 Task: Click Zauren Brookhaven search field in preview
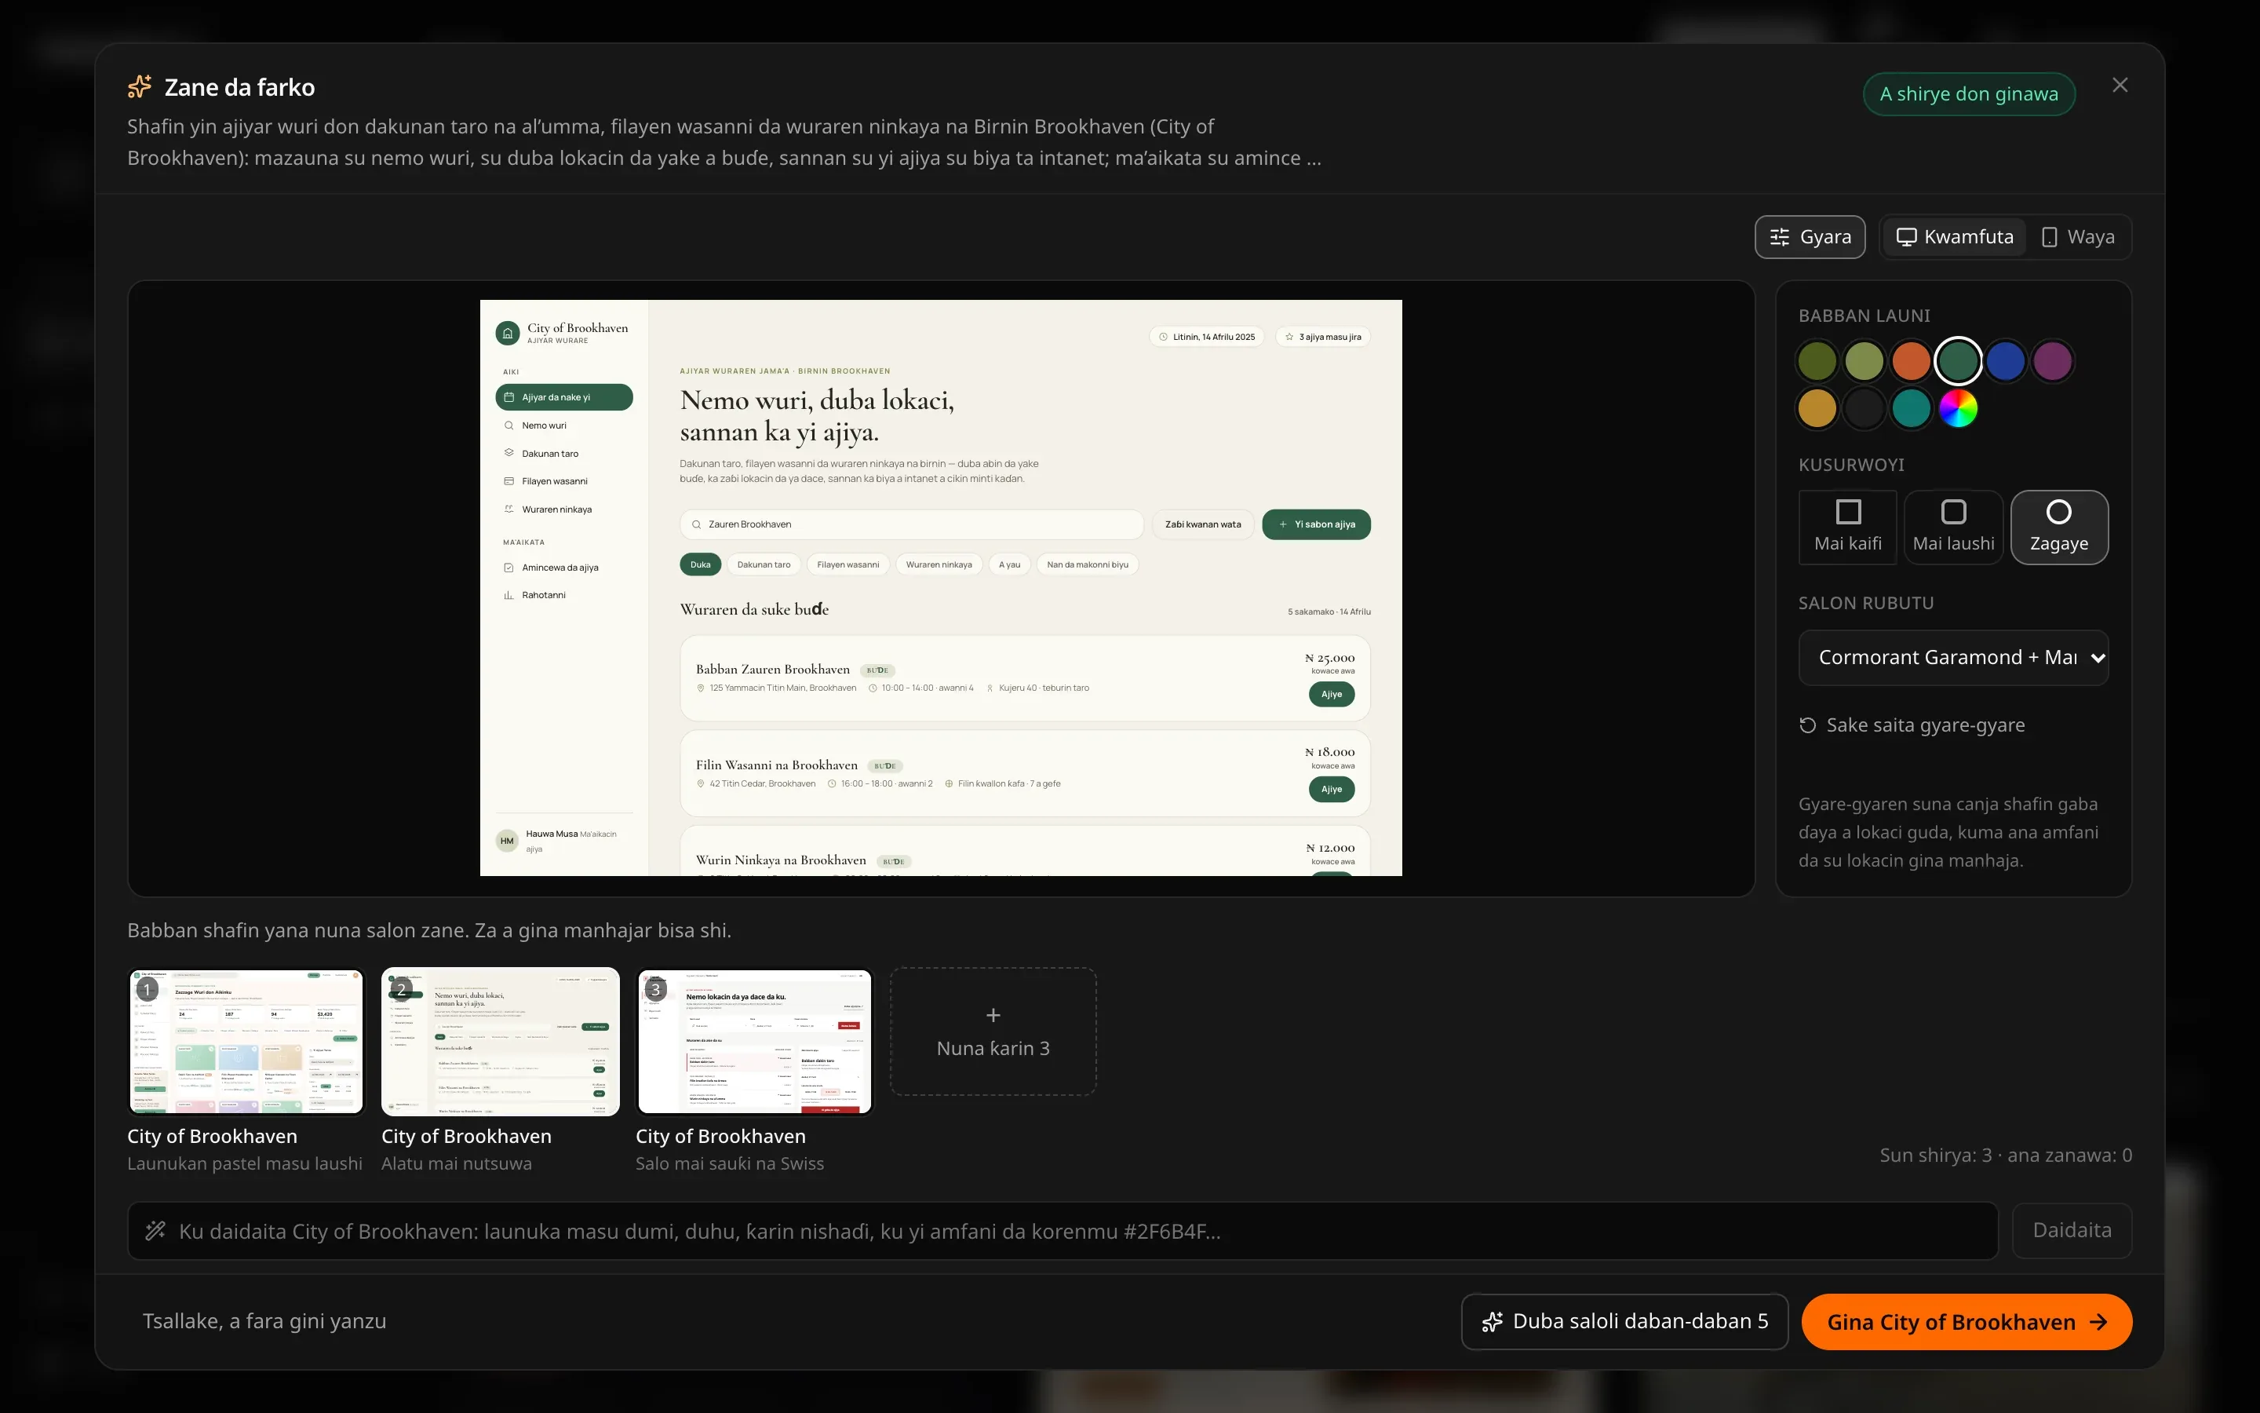click(x=912, y=524)
